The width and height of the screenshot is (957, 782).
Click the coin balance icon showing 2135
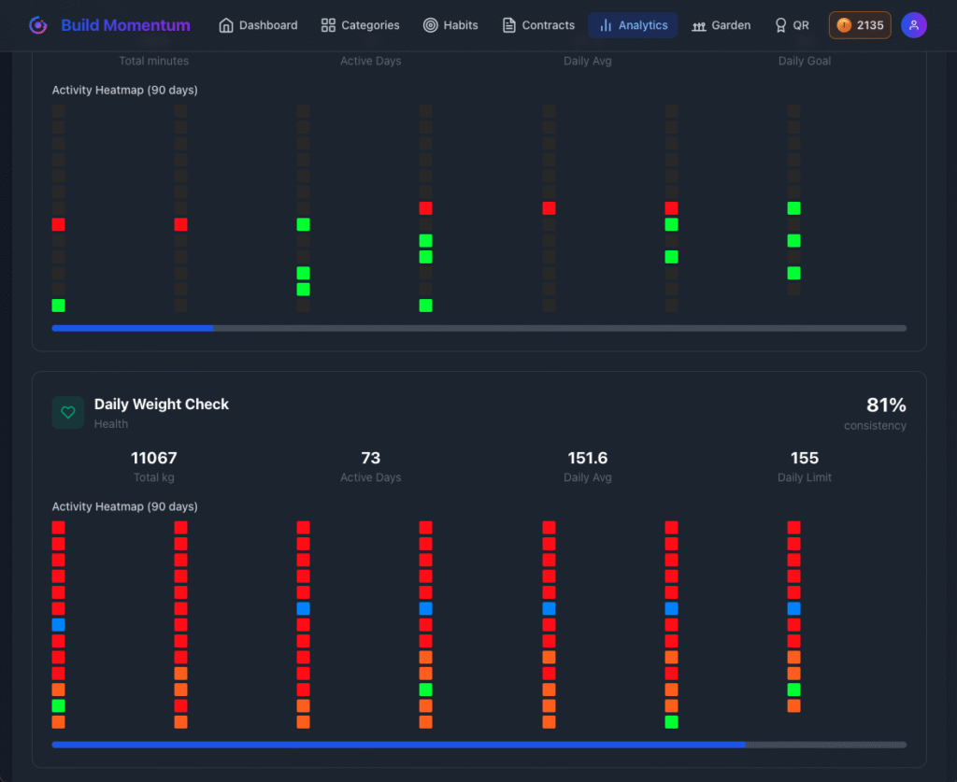tap(844, 25)
